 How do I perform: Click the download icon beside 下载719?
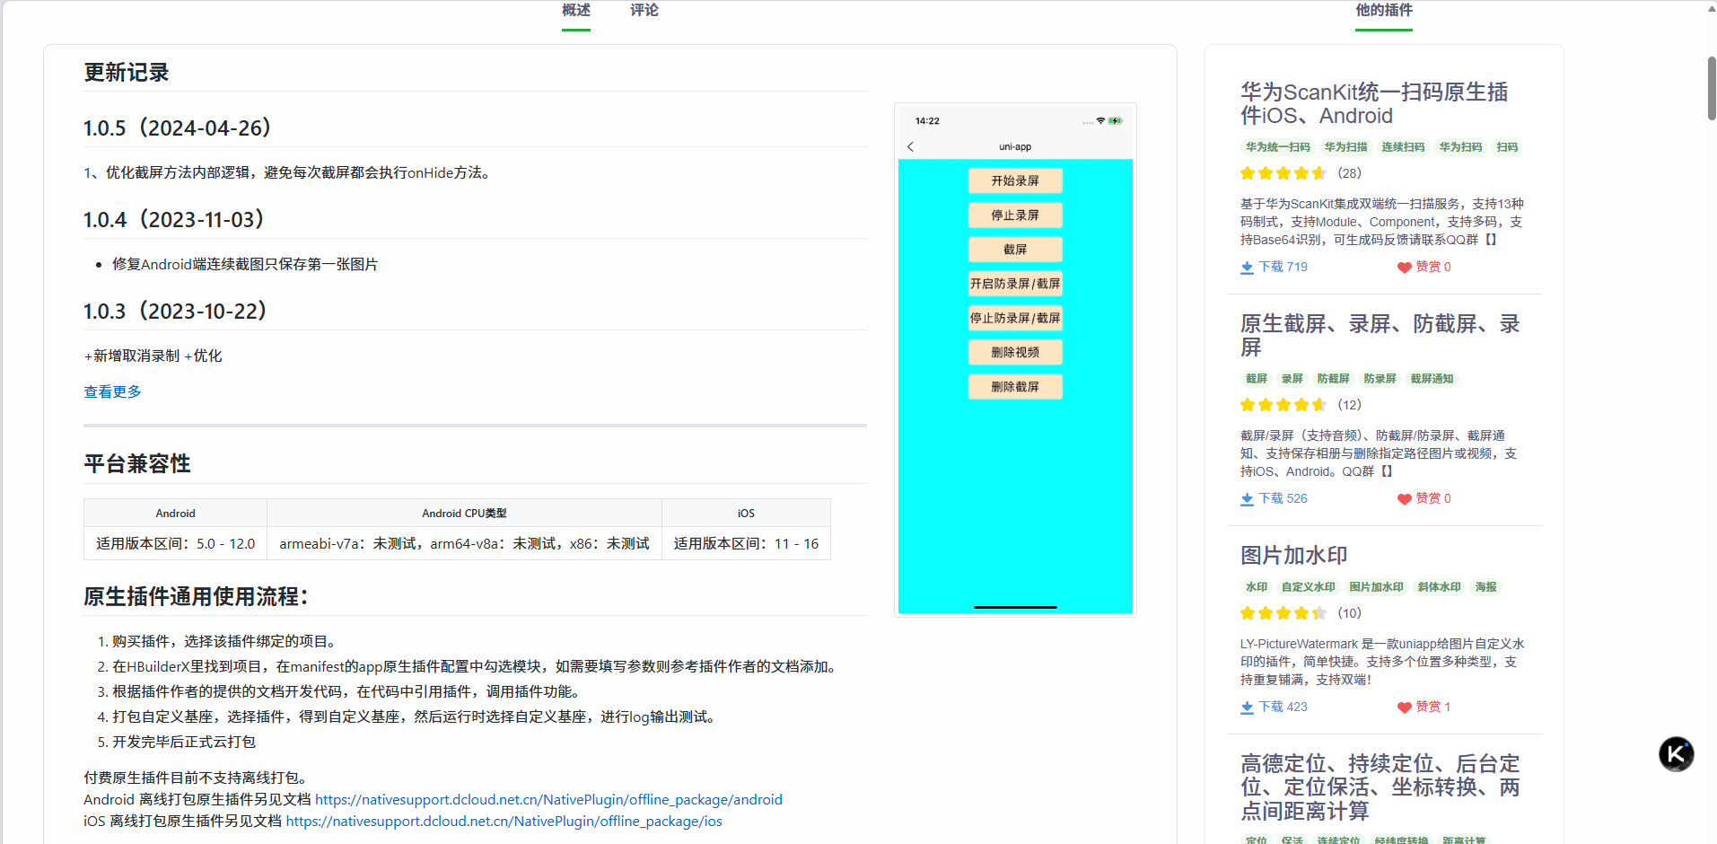[1247, 267]
